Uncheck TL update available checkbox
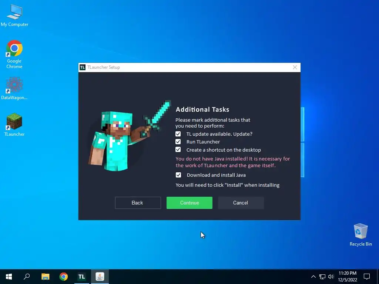This screenshot has height=284, width=379. (178, 134)
